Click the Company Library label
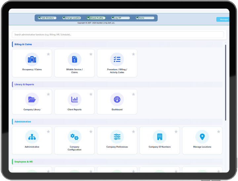 click(32, 110)
